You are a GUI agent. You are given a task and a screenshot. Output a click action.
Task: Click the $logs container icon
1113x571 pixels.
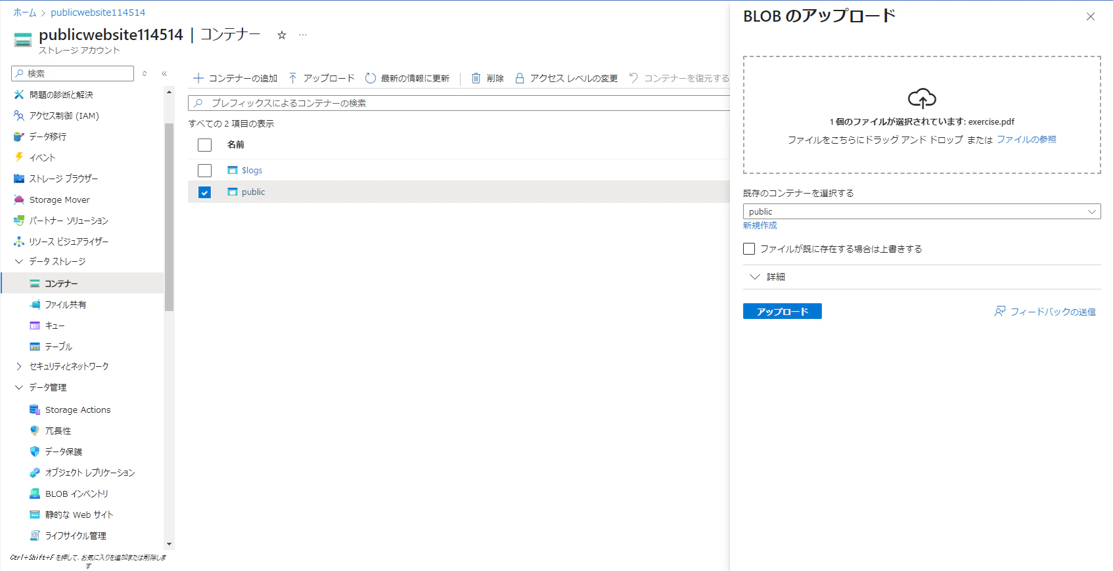pyautogui.click(x=233, y=170)
